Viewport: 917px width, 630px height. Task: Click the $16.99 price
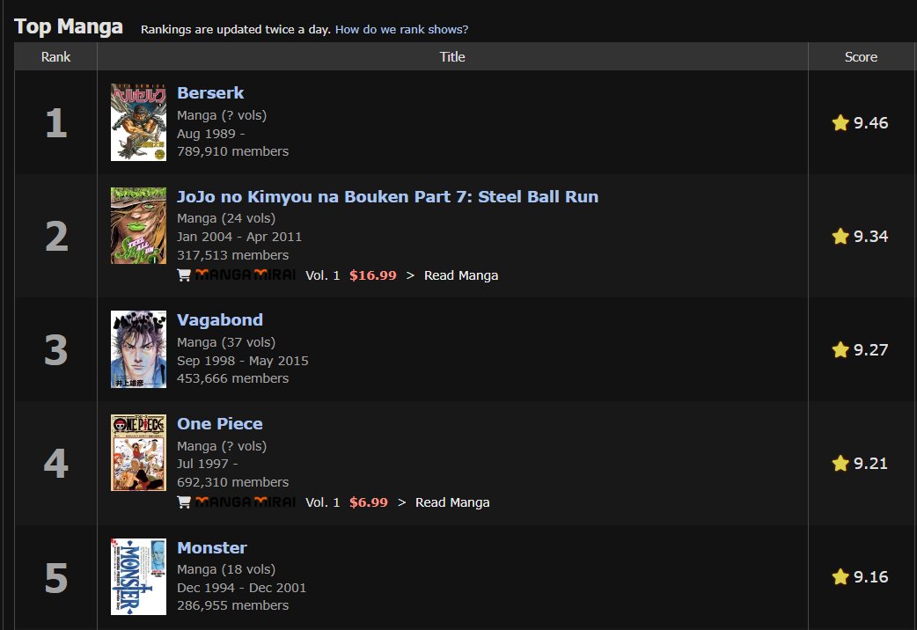pyautogui.click(x=372, y=275)
